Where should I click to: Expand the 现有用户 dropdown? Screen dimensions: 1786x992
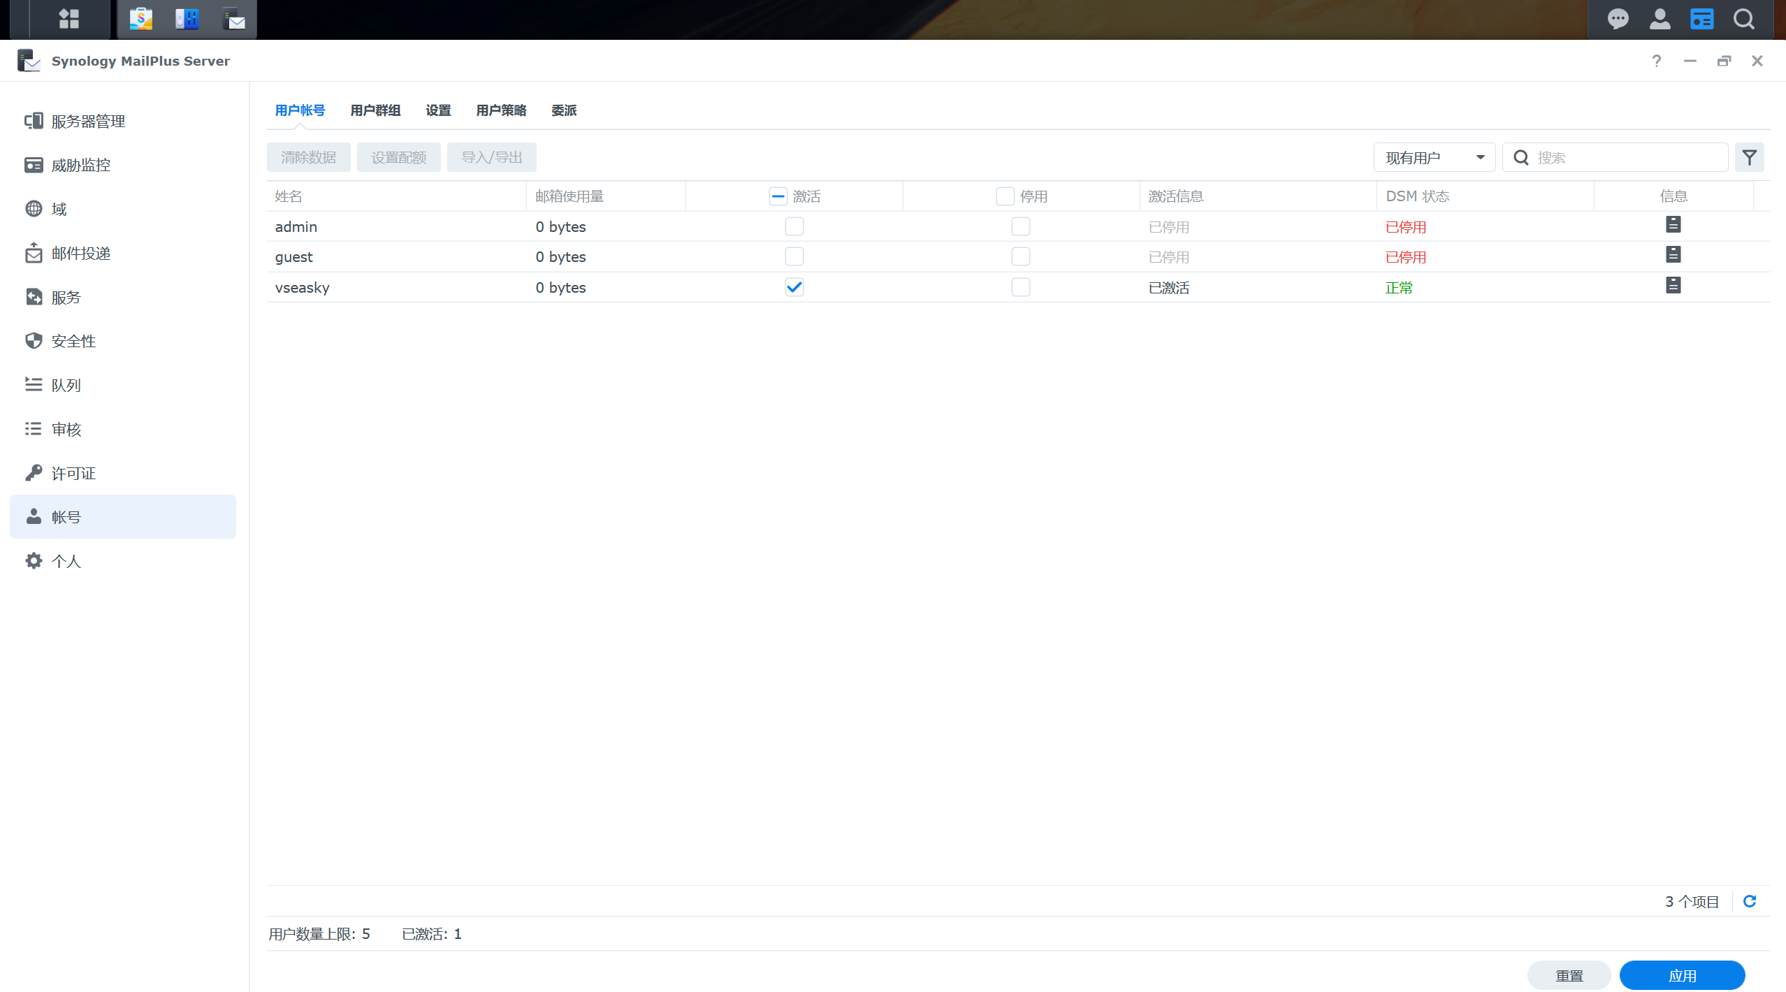tap(1434, 157)
